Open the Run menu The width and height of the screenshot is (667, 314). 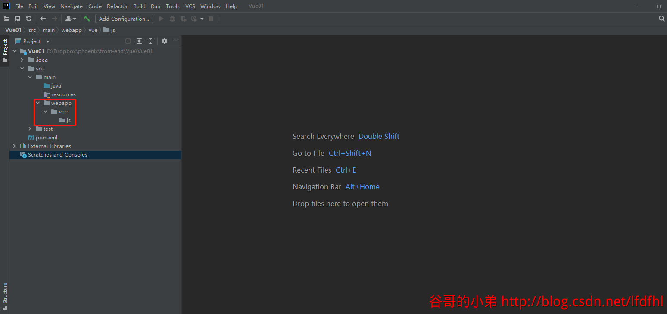pyautogui.click(x=156, y=6)
